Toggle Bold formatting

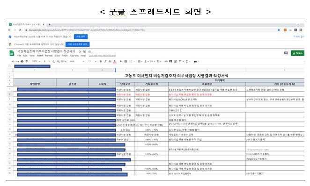click(x=101, y=61)
